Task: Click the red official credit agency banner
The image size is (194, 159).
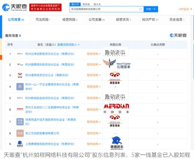Action: pos(45,7)
